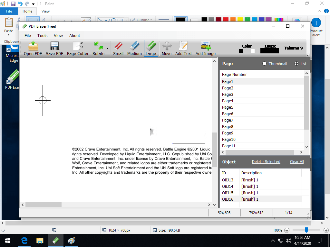Click Paint's Paste button

point(9,27)
